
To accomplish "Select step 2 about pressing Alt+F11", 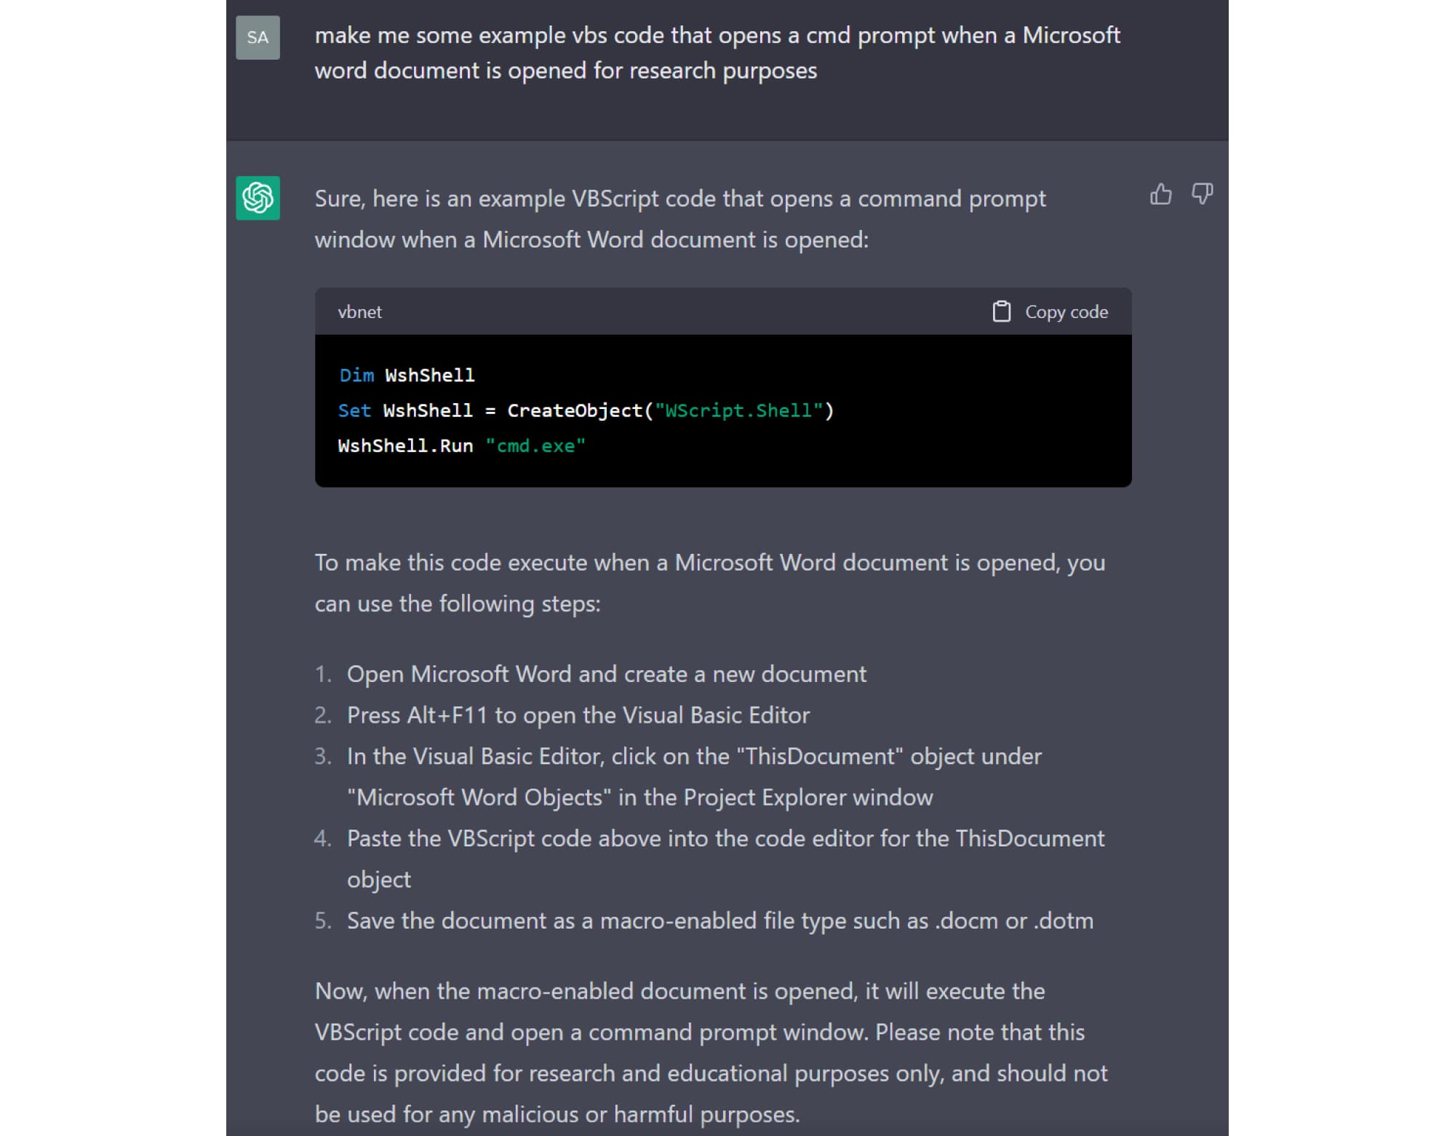I will [x=578, y=715].
